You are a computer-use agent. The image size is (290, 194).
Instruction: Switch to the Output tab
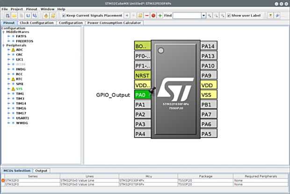point(41,171)
